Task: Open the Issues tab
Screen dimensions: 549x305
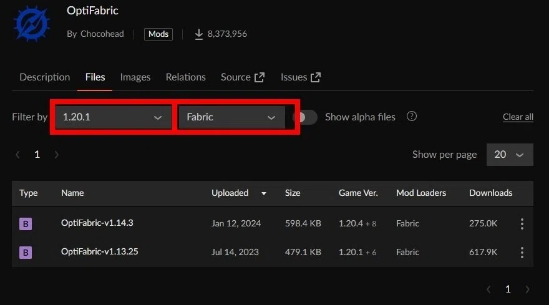Action: click(x=294, y=77)
